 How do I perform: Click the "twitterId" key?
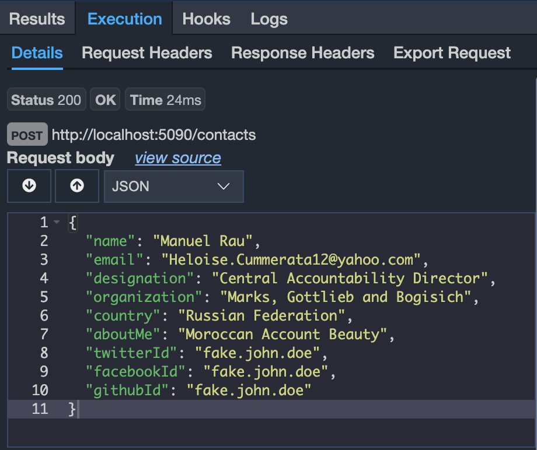(x=131, y=353)
